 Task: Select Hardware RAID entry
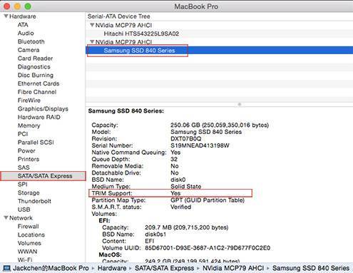(x=39, y=117)
